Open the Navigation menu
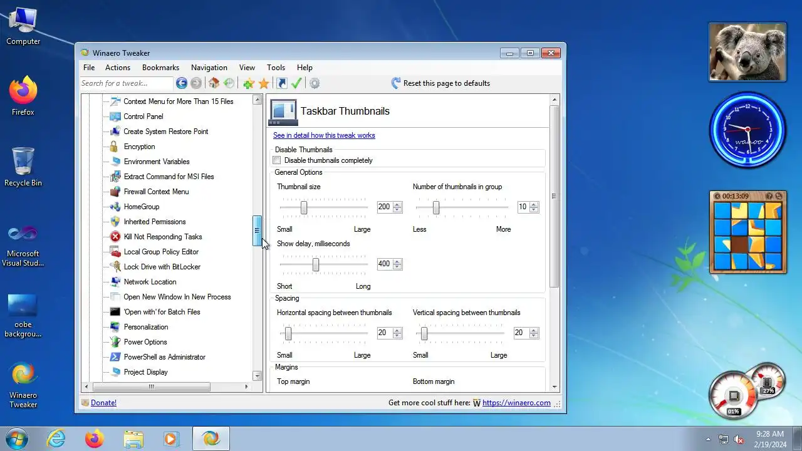Image resolution: width=802 pixels, height=451 pixels. pyautogui.click(x=209, y=68)
